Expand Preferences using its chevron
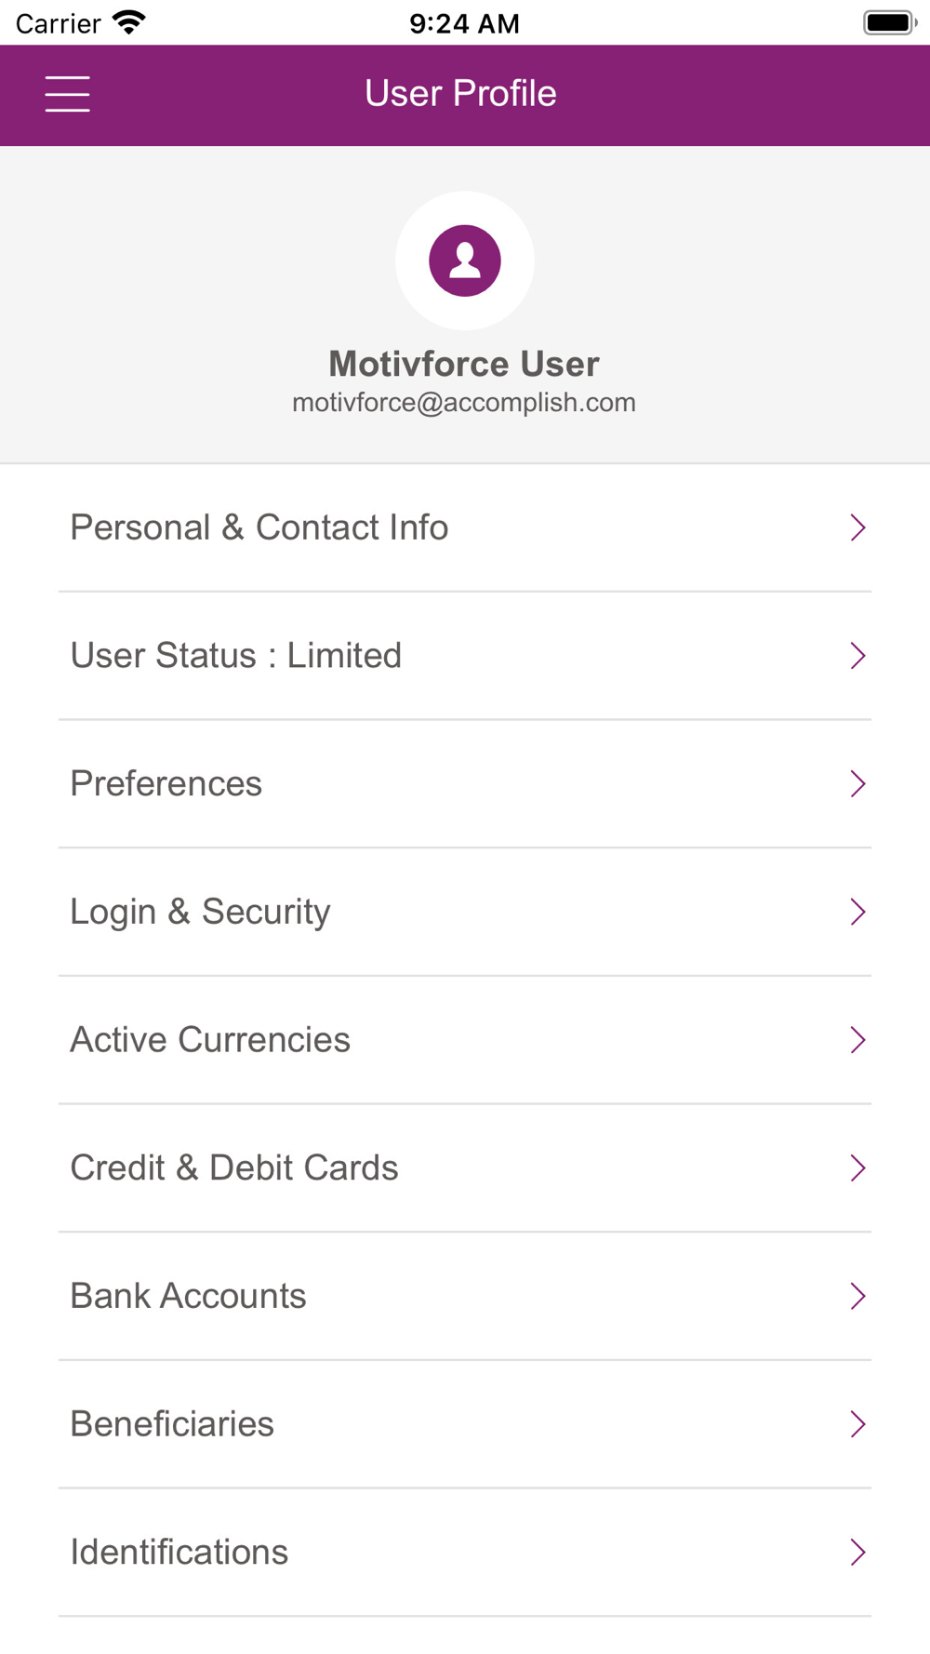 [857, 783]
